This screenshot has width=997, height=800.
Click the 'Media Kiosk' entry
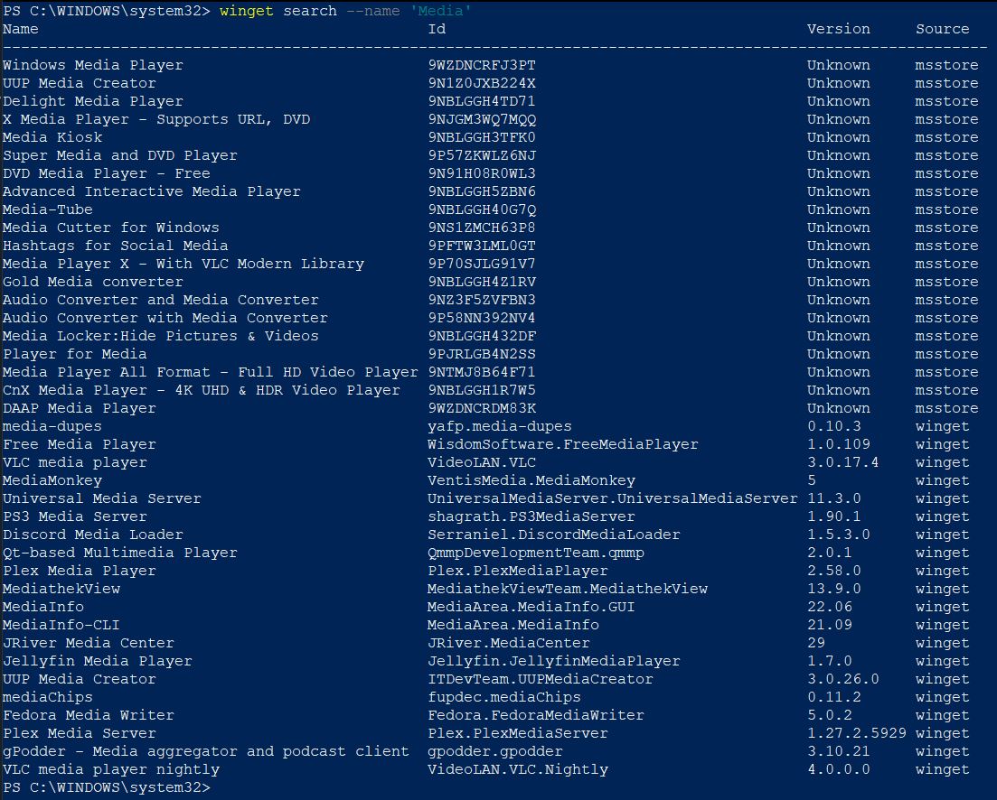pos(52,137)
